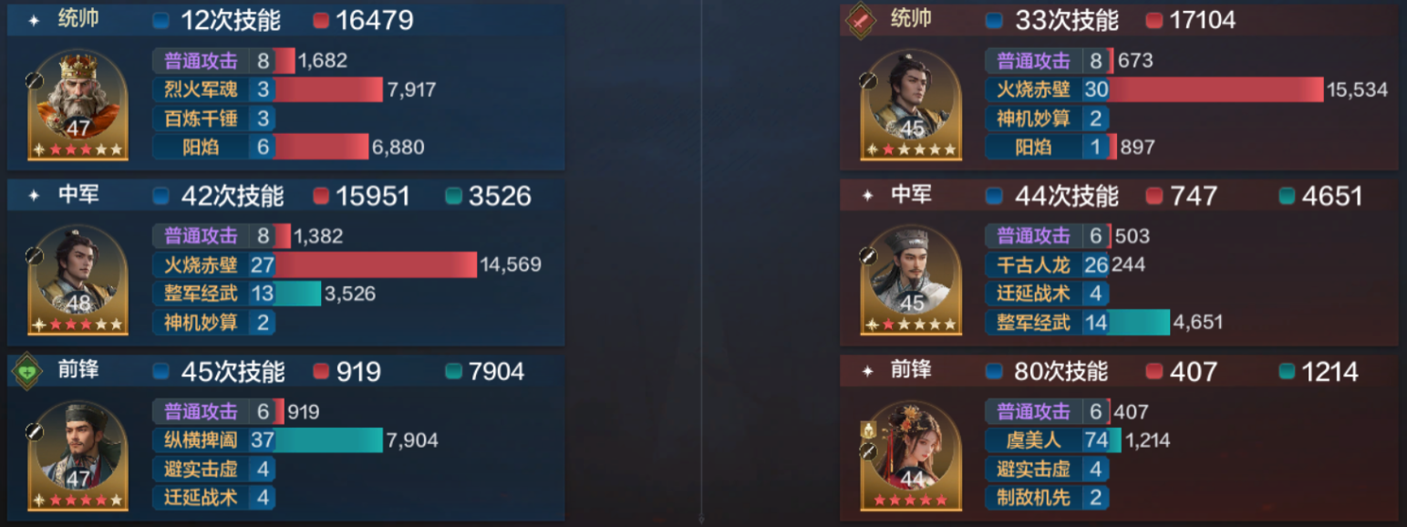1407x527 pixels.
Task: Click the weapon badge on right 统帅 portrait
Action: click(869, 80)
